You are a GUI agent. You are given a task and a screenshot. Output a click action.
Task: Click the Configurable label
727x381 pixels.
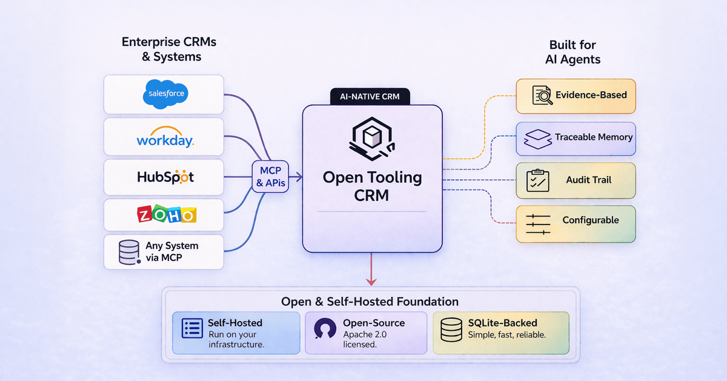coord(591,220)
